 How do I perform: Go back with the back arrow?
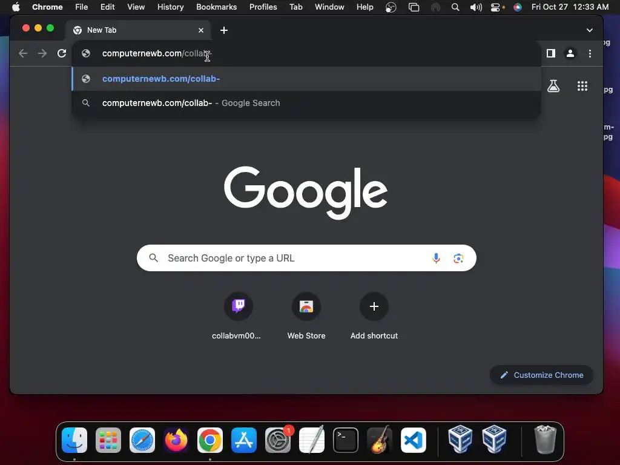pos(23,53)
